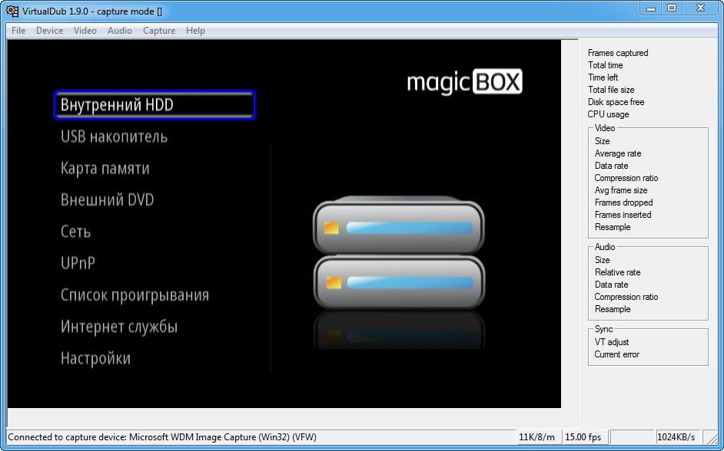The width and height of the screenshot is (724, 451).
Task: Select 'Внешний DVD' entry
Action: 107,200
